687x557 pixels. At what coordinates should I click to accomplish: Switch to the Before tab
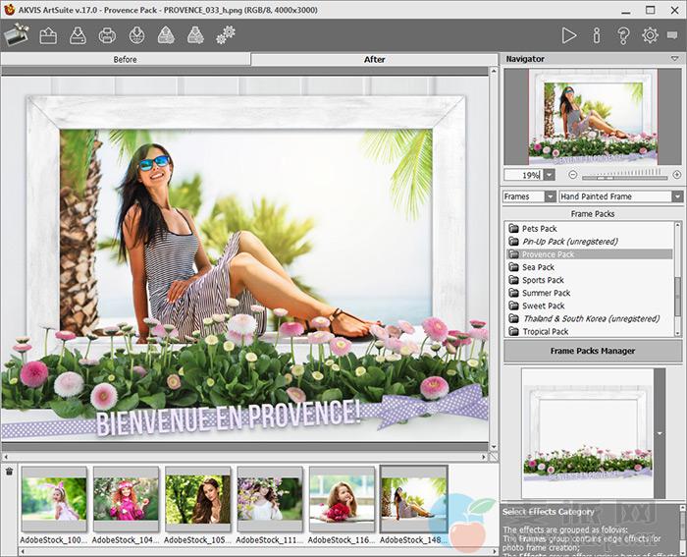125,59
